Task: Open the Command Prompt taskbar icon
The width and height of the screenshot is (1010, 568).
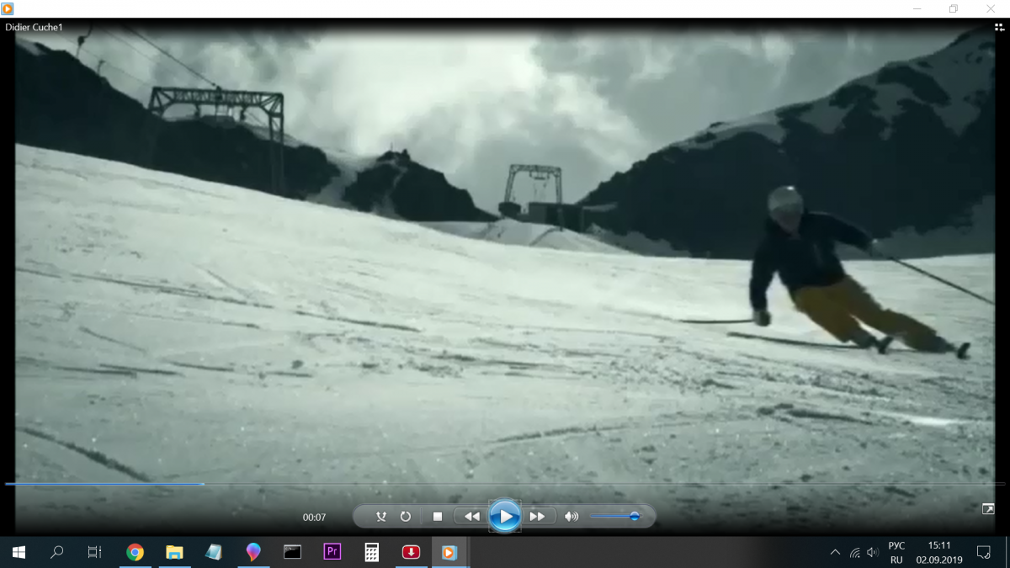Action: pos(292,552)
